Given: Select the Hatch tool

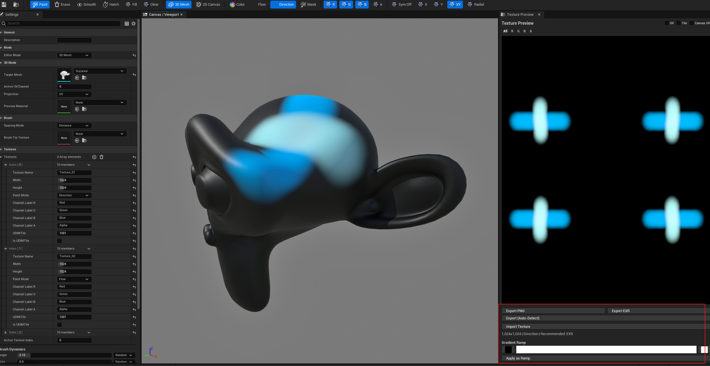Looking at the screenshot, I should tap(110, 4).
